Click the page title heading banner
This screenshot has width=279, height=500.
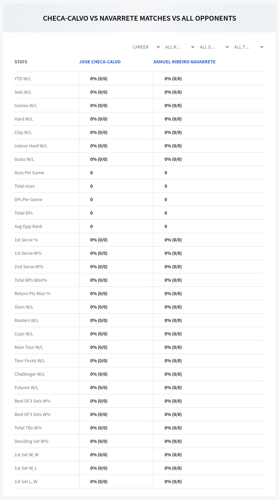(140, 18)
